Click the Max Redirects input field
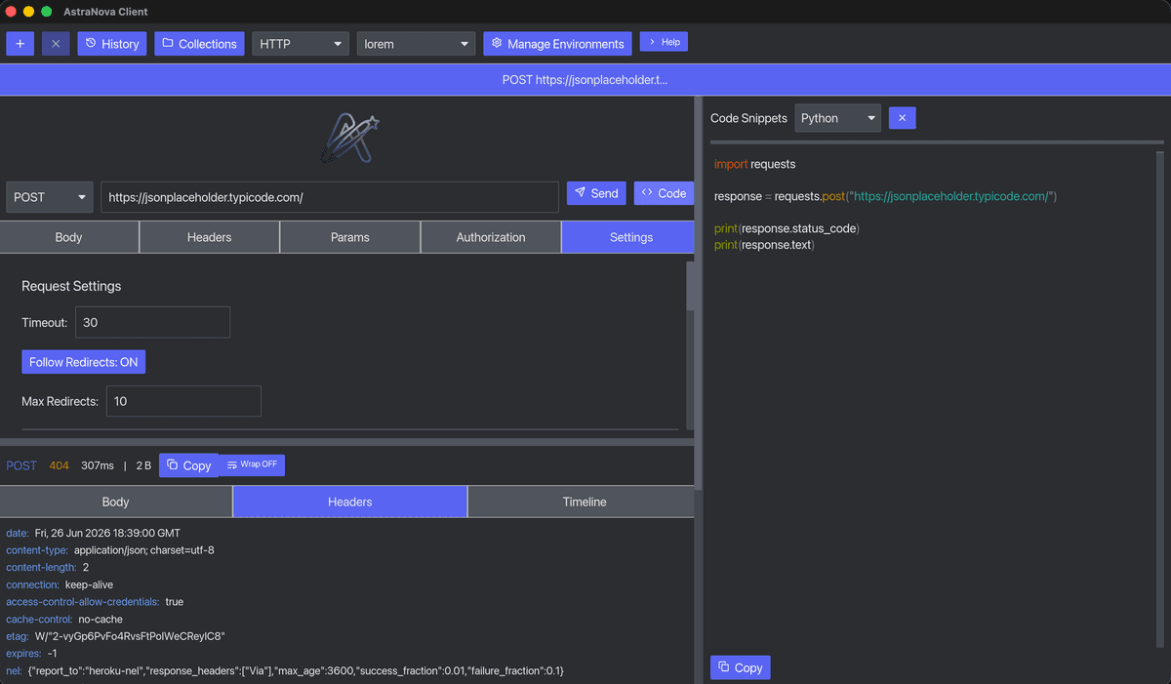This screenshot has height=684, width=1171. (x=183, y=401)
